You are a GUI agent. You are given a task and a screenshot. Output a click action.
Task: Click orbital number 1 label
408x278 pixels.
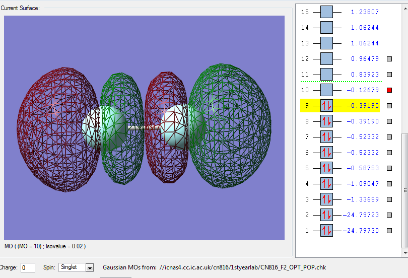coord(307,231)
